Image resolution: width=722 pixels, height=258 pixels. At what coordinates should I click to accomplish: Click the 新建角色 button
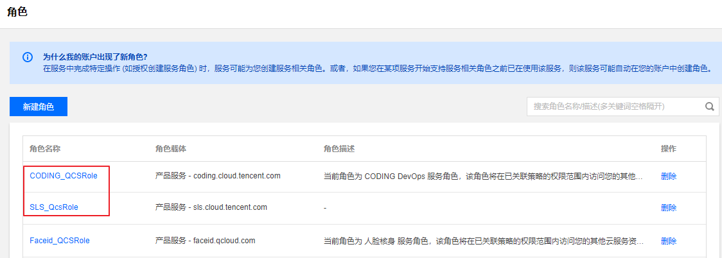(x=39, y=107)
